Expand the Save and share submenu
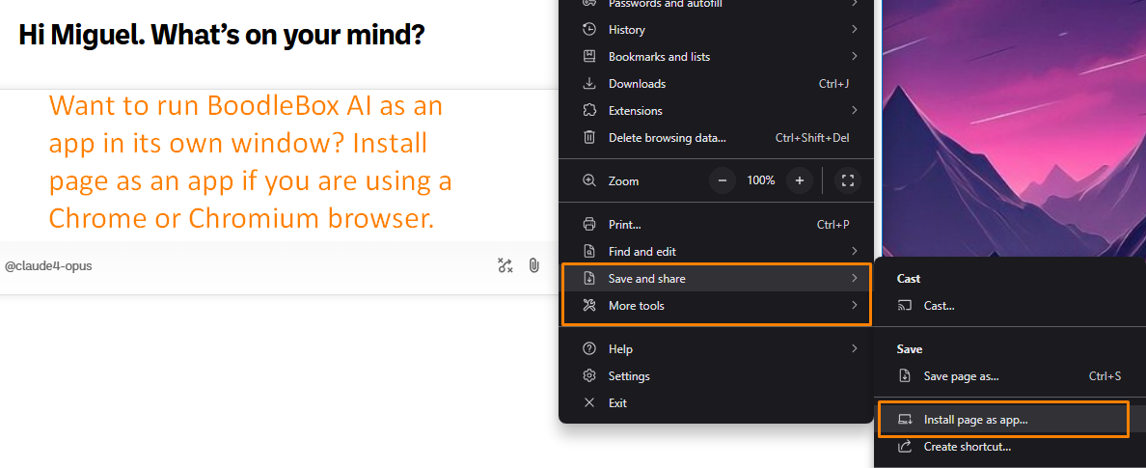 tap(716, 279)
